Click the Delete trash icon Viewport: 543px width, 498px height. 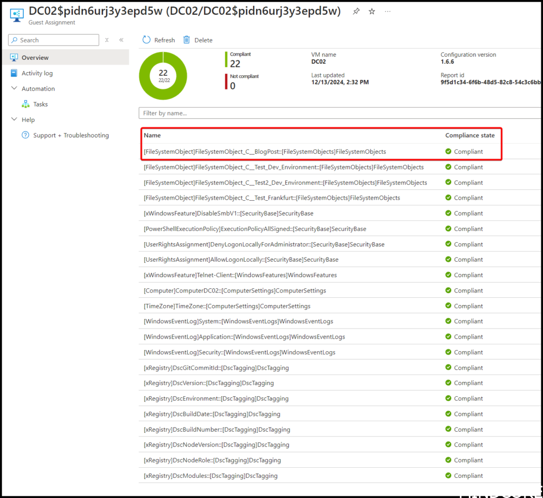(x=187, y=40)
